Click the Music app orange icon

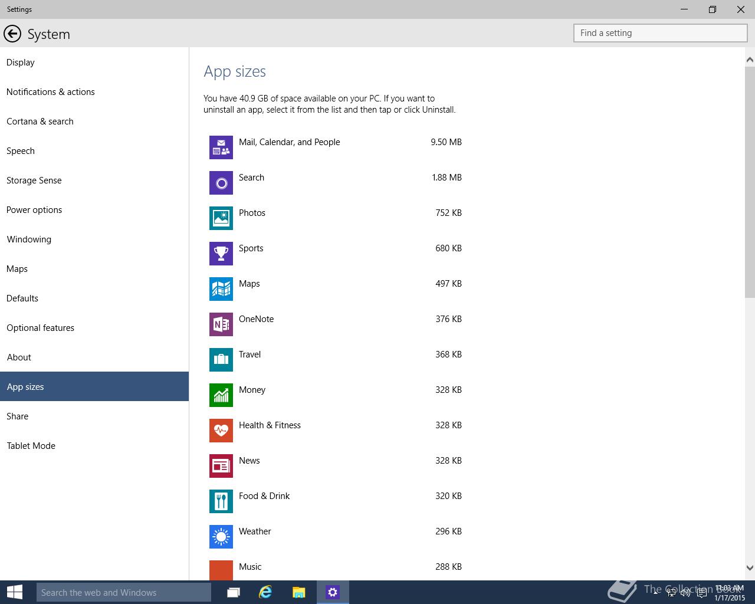point(221,570)
